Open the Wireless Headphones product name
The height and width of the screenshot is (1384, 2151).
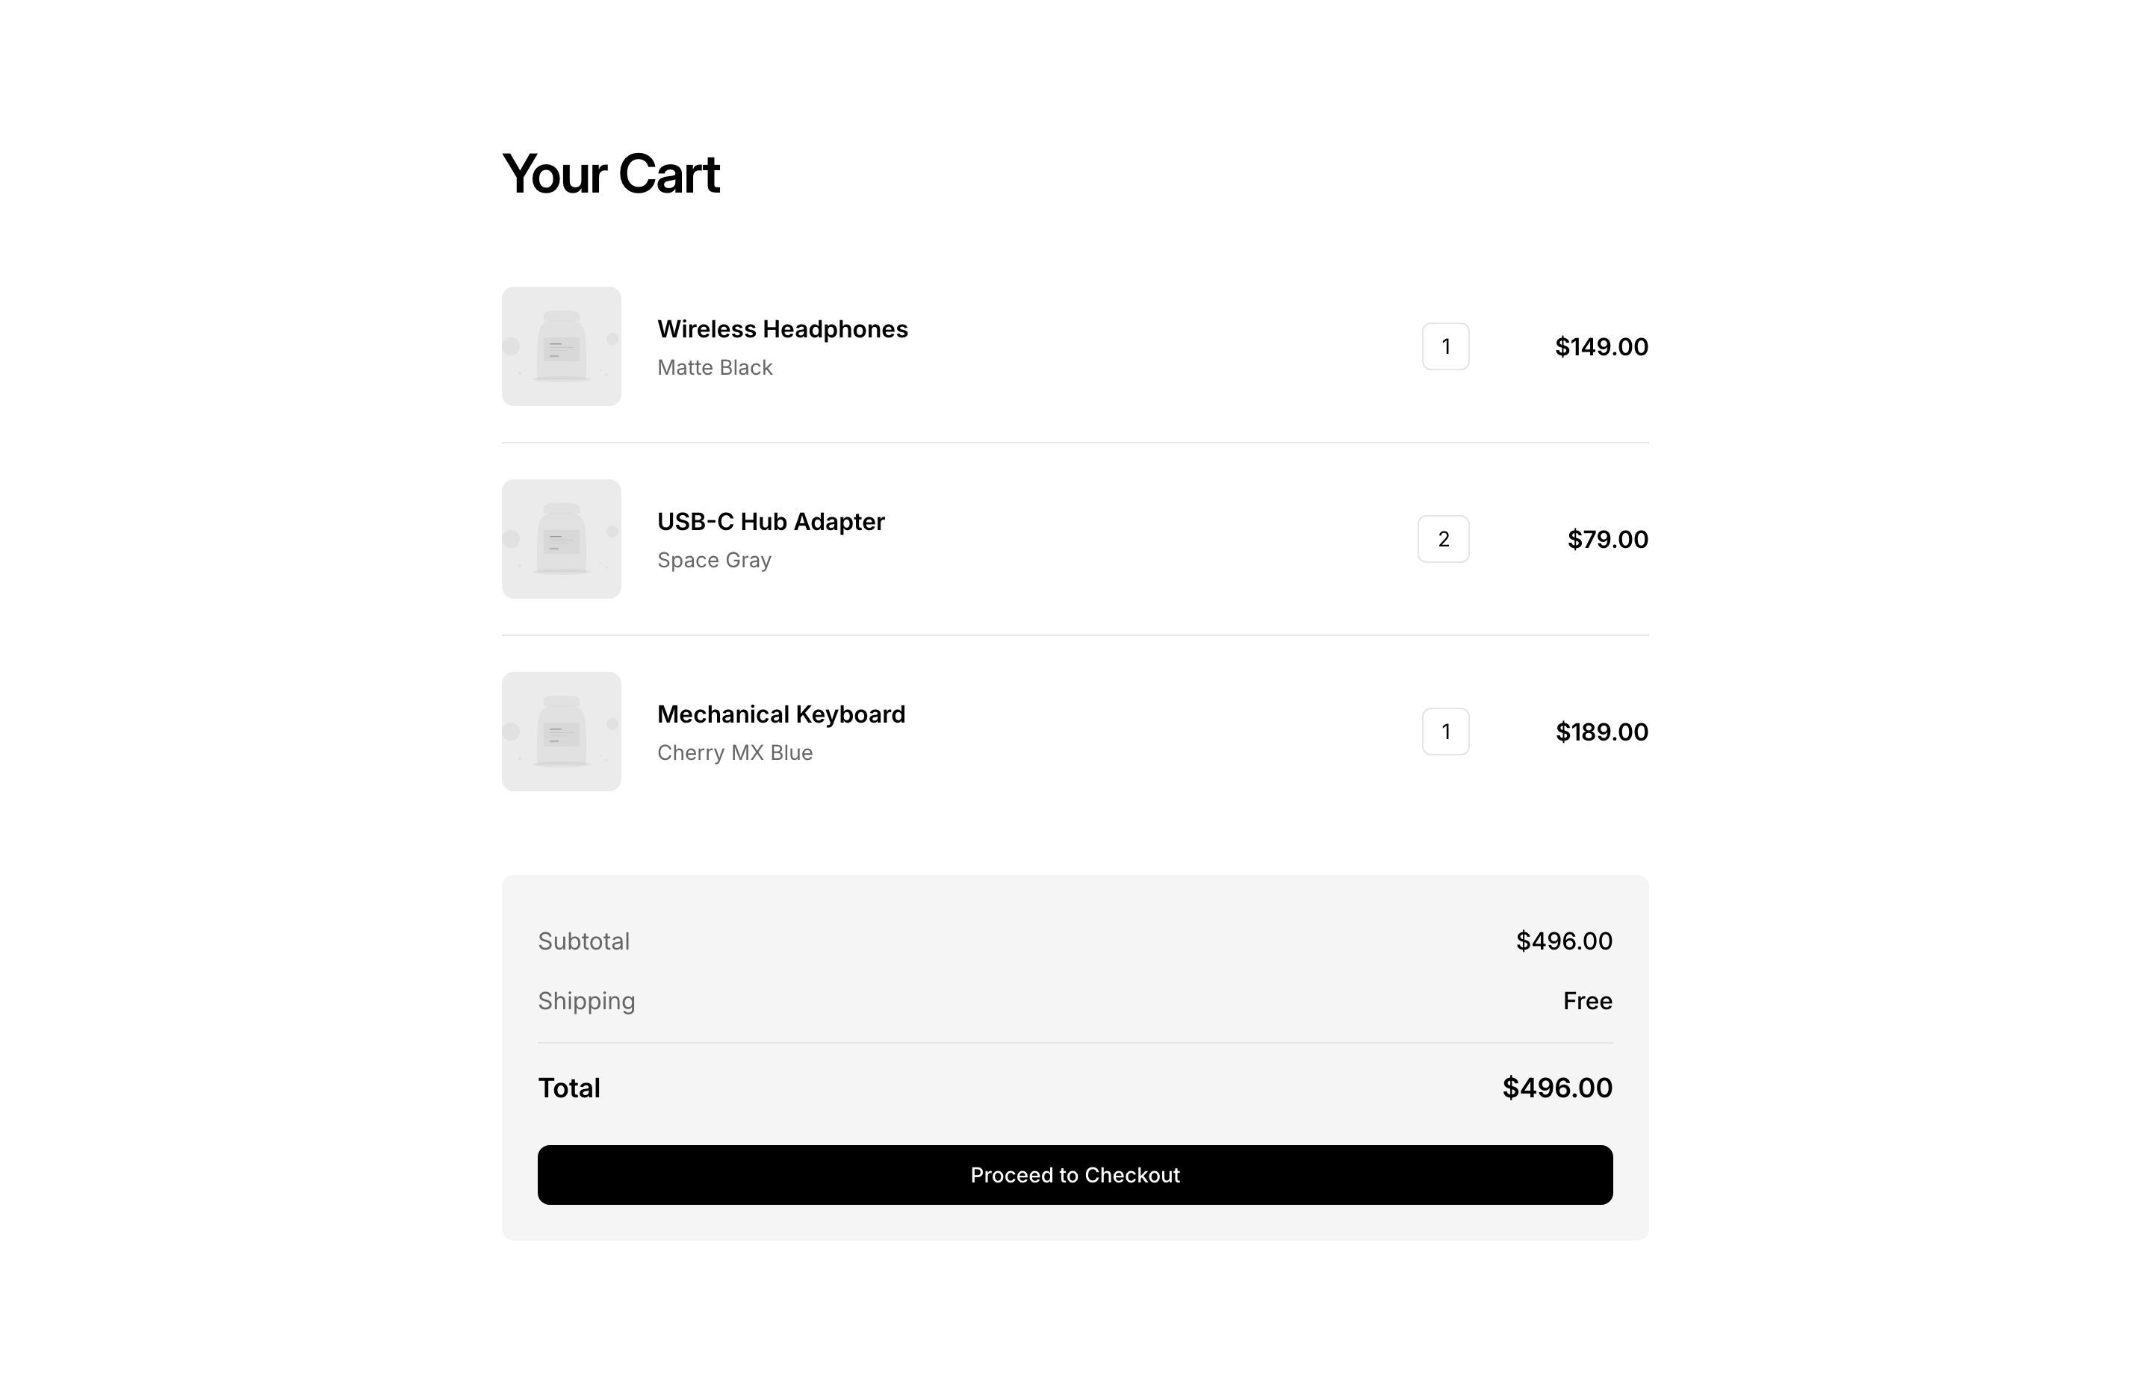click(782, 329)
